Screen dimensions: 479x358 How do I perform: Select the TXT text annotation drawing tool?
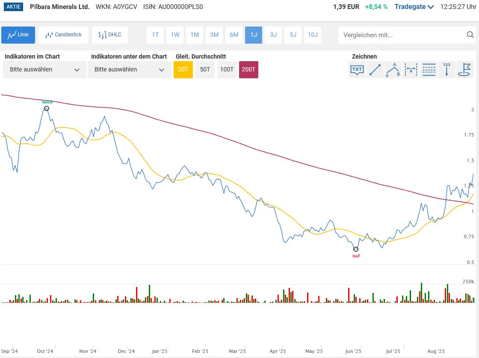coord(357,70)
